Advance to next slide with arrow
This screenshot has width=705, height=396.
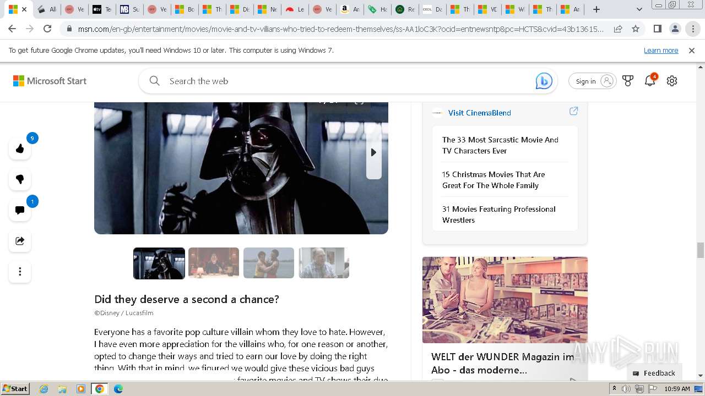click(x=374, y=152)
